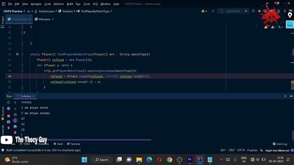Click the editor vertical scrollbar

tap(293, 52)
